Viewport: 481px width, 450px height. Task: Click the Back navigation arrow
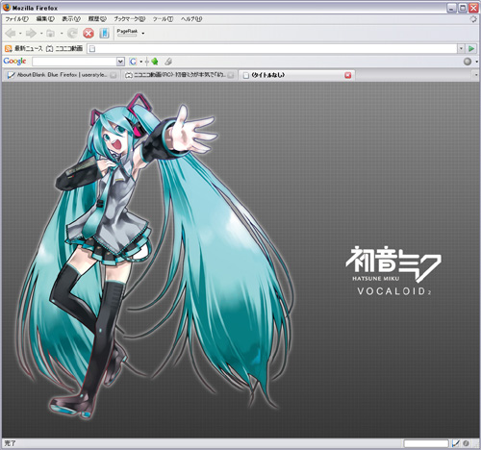(x=11, y=33)
